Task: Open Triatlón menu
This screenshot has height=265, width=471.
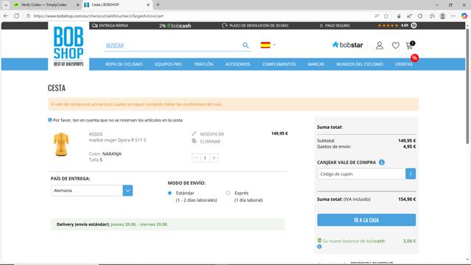Action: (x=204, y=64)
